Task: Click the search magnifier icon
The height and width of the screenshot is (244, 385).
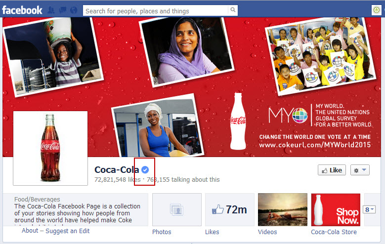Action: click(x=233, y=10)
